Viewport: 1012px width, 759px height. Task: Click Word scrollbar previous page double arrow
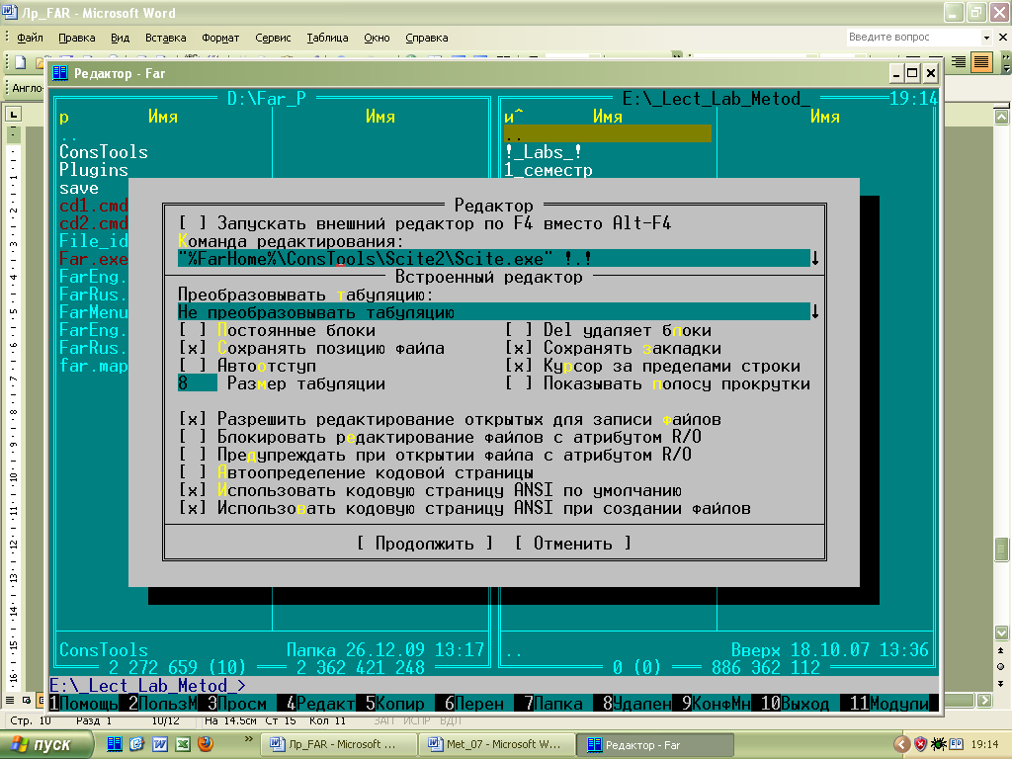(x=1000, y=650)
